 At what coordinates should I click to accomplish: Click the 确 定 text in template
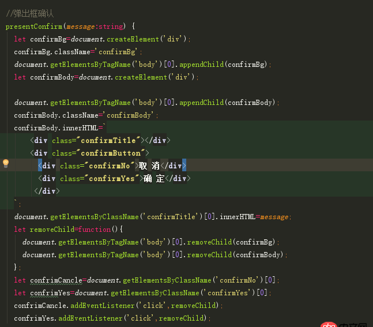pos(154,178)
